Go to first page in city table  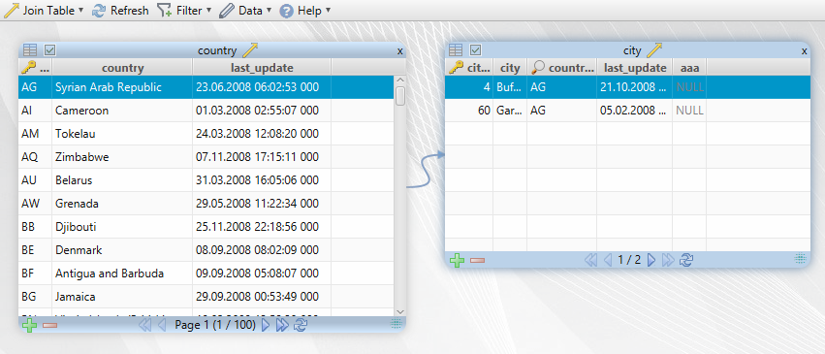[590, 260]
